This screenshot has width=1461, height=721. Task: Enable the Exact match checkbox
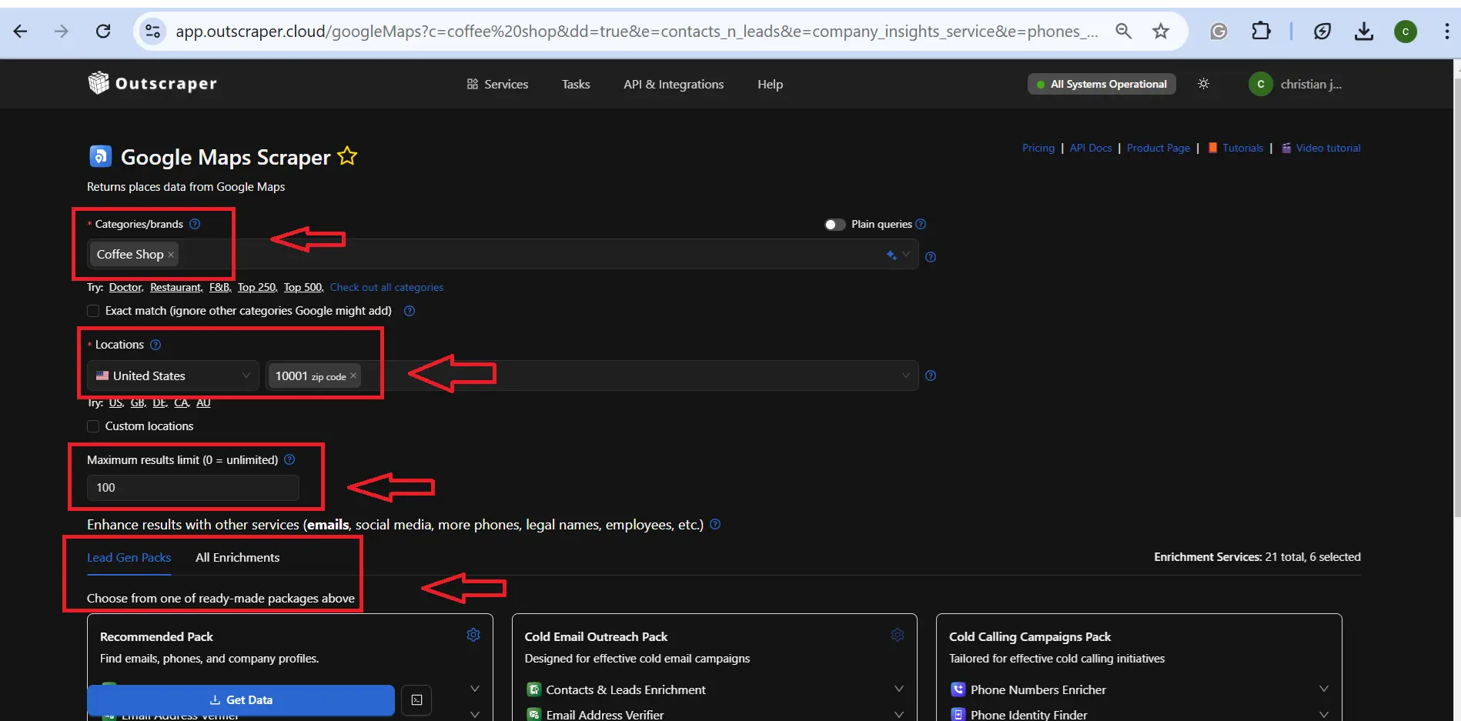pyautogui.click(x=93, y=311)
